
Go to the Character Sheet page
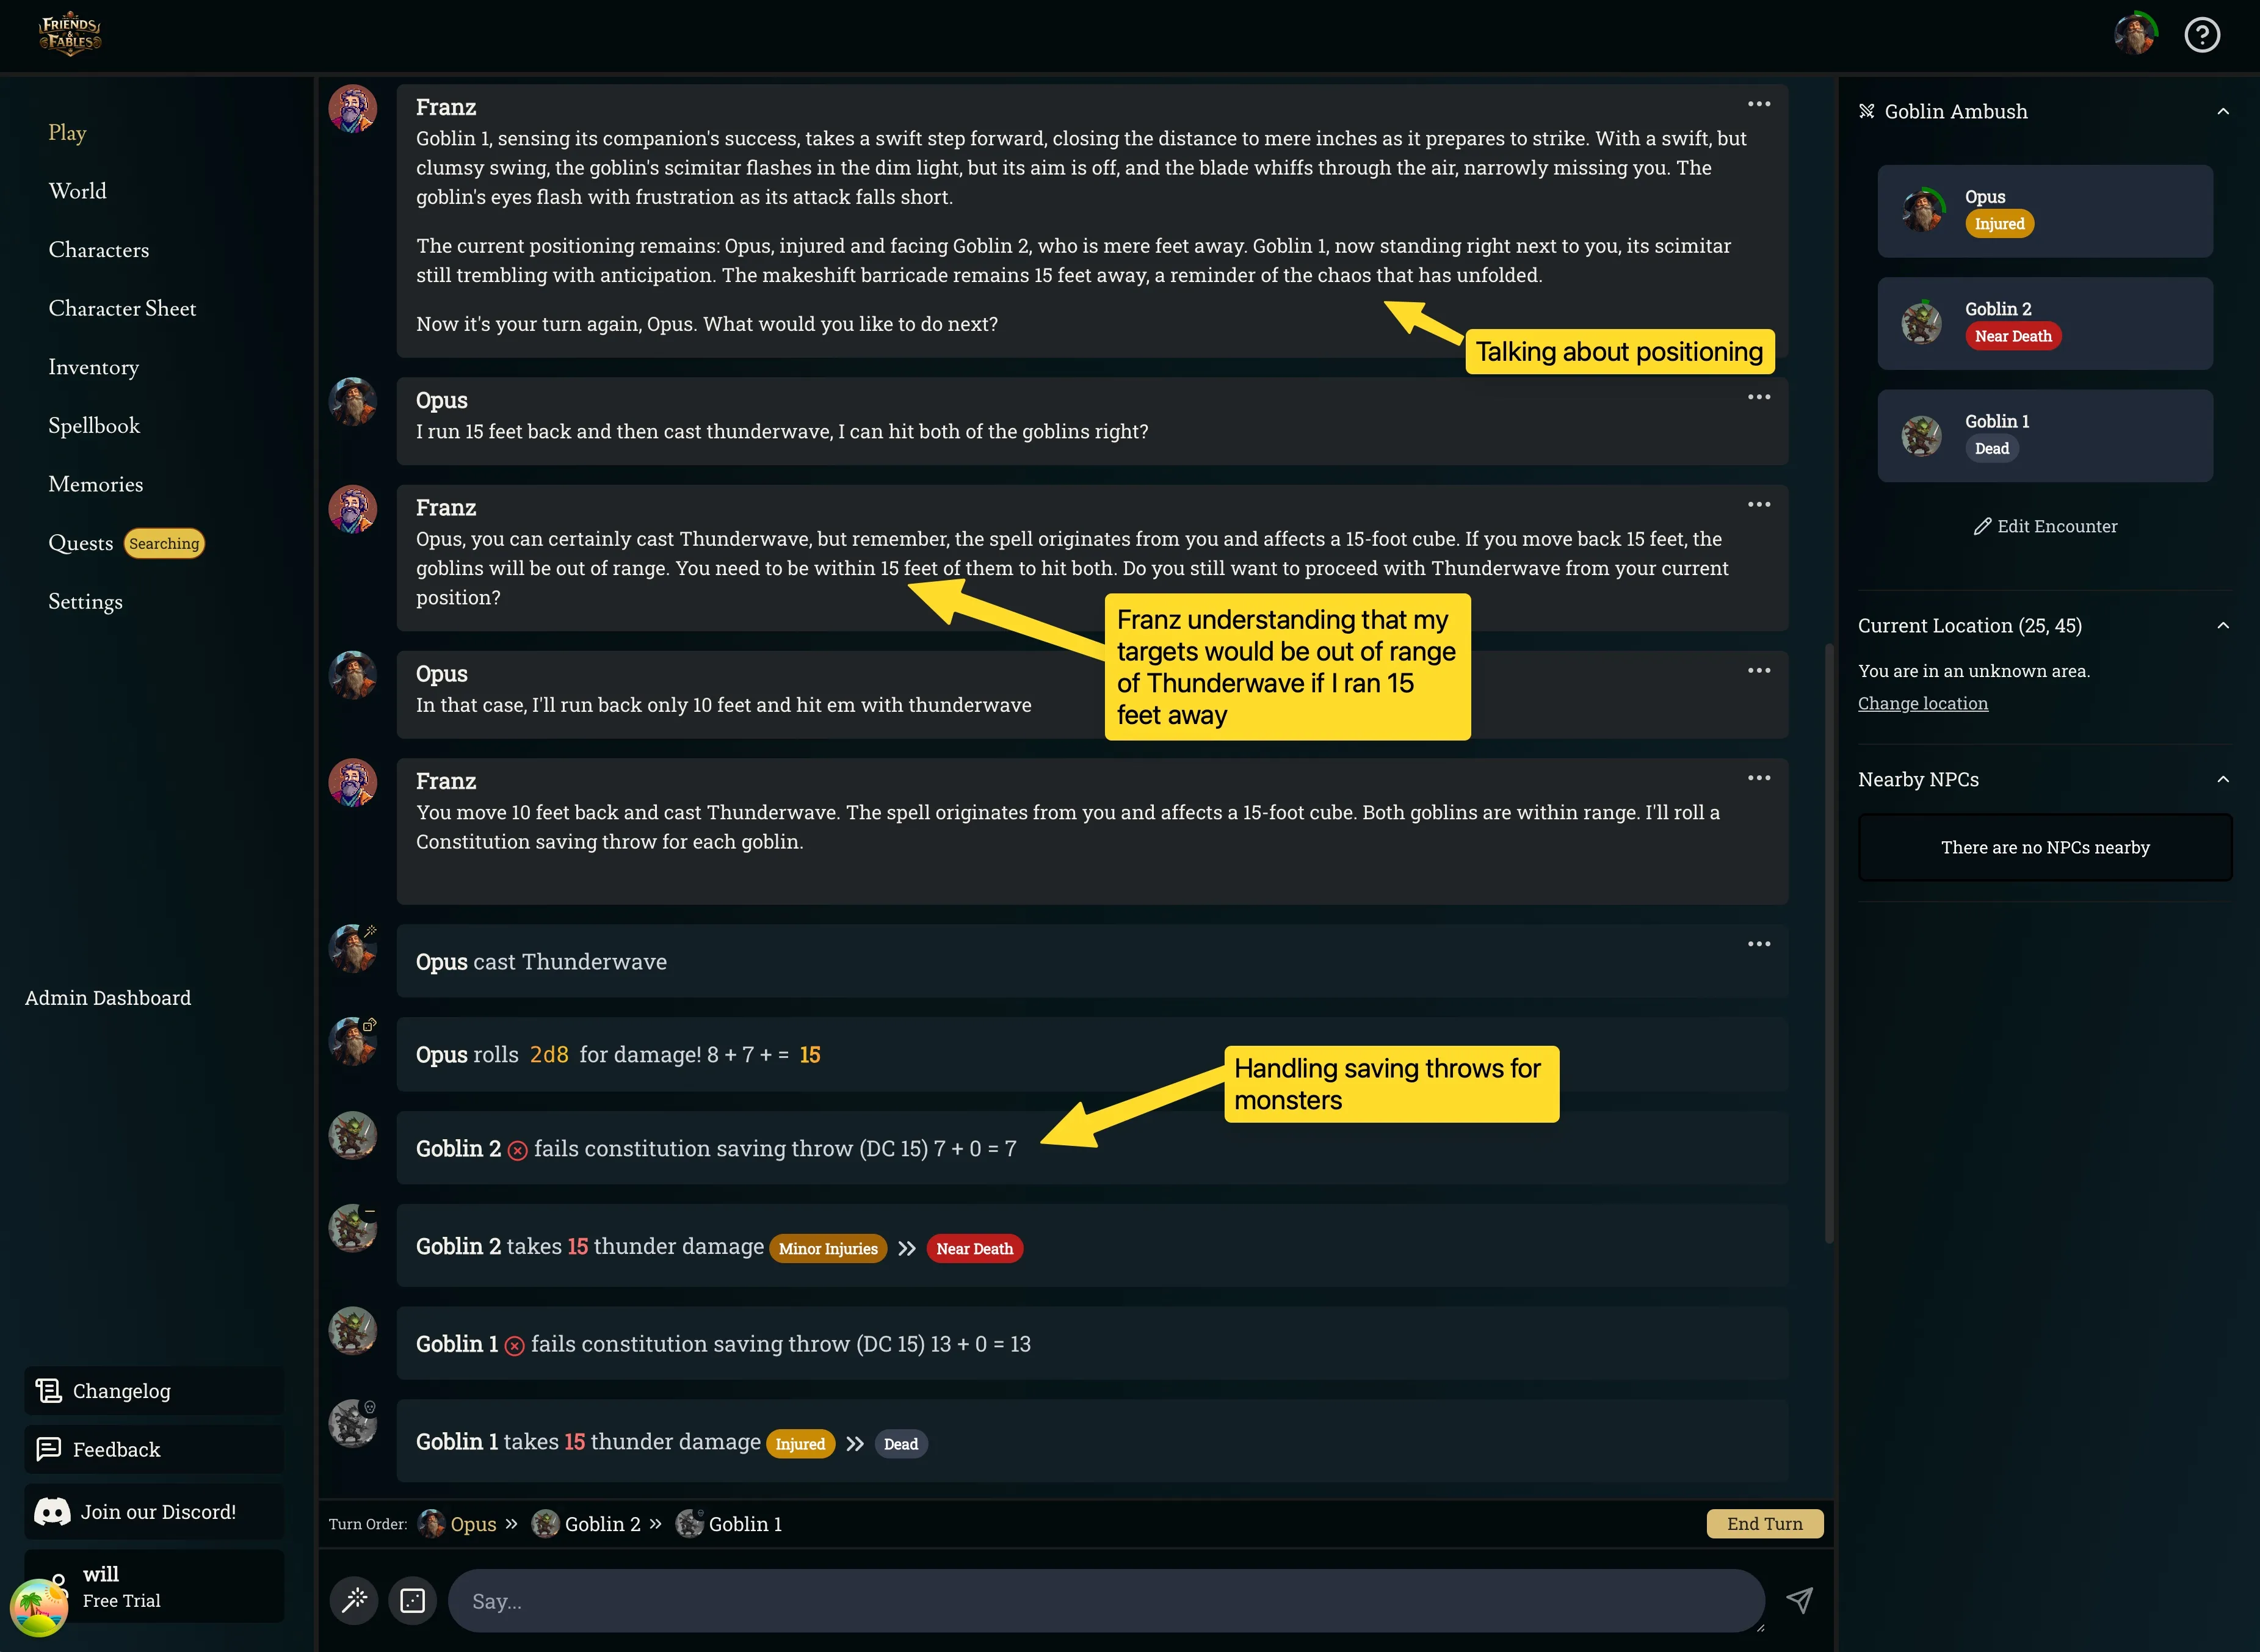pyautogui.click(x=122, y=308)
